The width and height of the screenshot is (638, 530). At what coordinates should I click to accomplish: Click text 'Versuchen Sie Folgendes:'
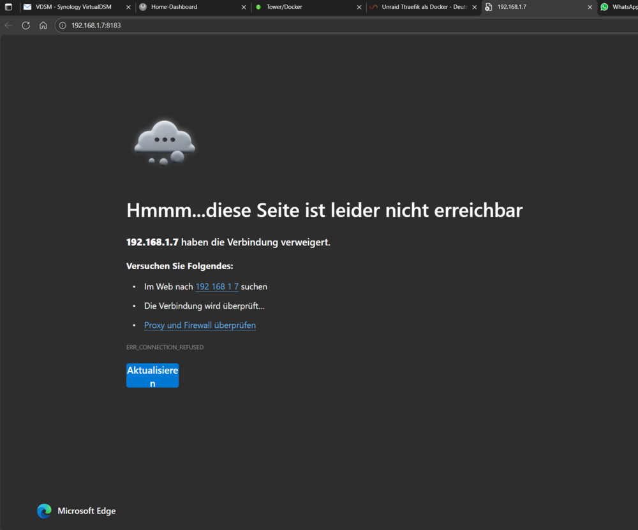[179, 266]
